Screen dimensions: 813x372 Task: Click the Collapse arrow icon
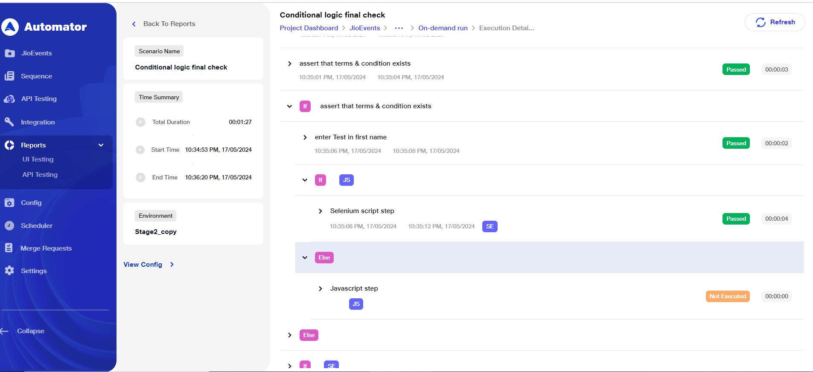click(5, 331)
